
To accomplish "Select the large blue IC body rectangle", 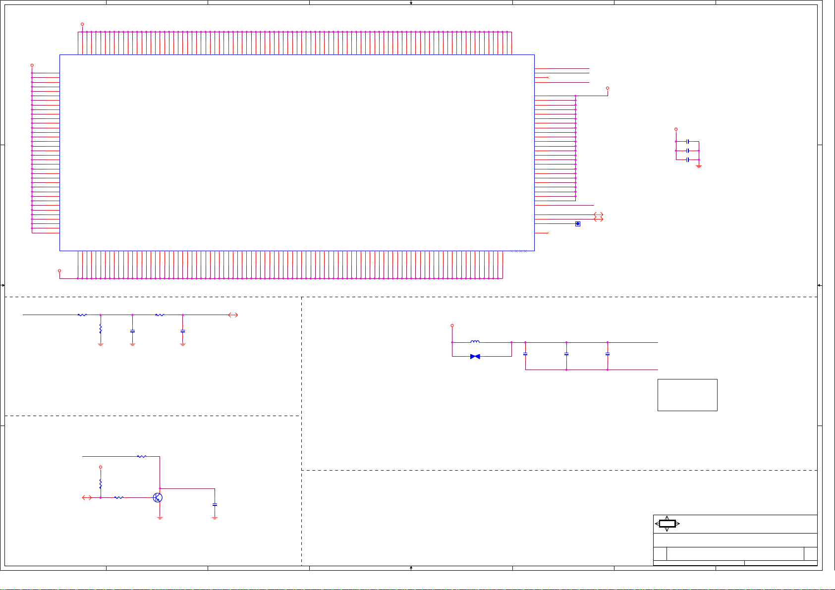I will click(297, 153).
